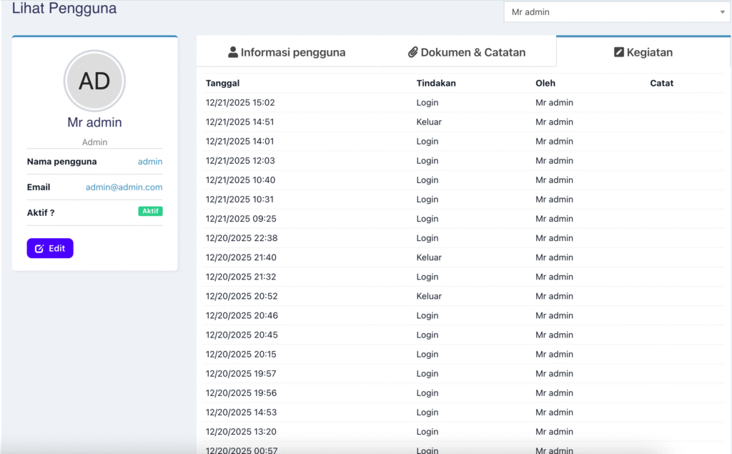Viewport: 732px width, 454px height.
Task: Click the edit icon inside Edit button
Action: pyautogui.click(x=39, y=249)
